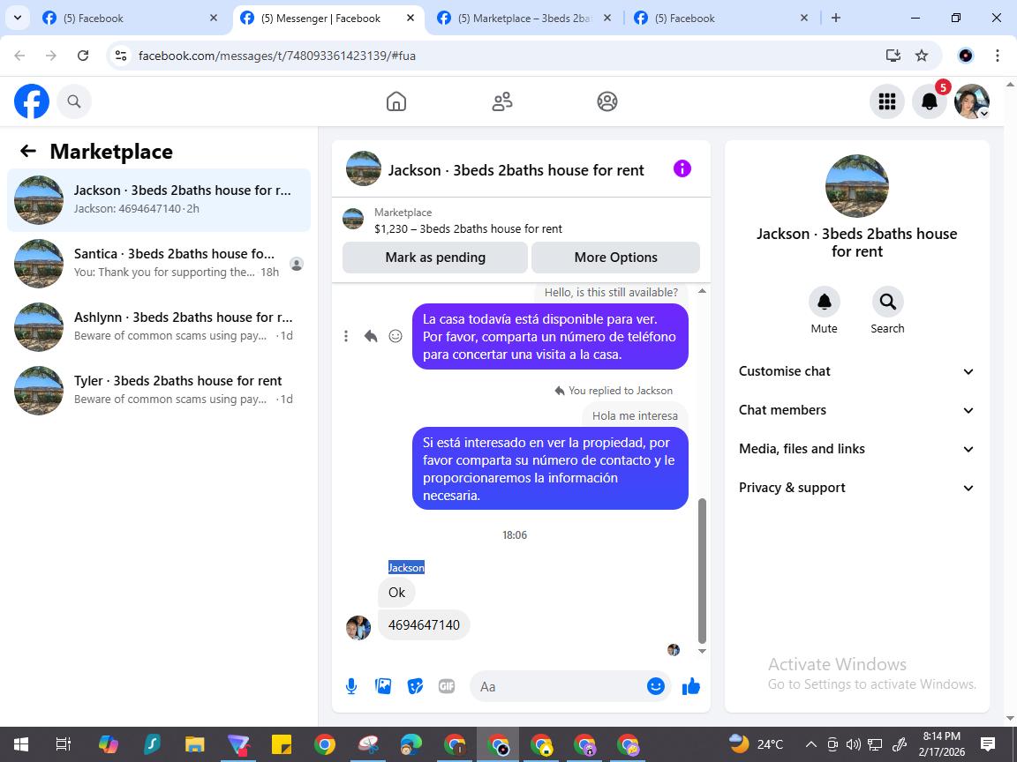Viewport: 1017px width, 762px height.
Task: Open a new browser tab
Action: pos(836,19)
